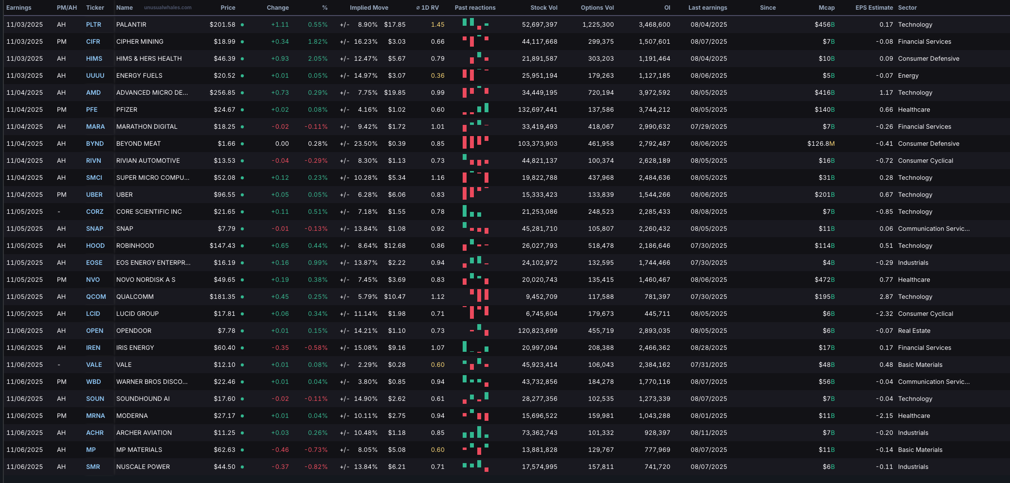Select Real Estate sector cell
Image resolution: width=1010 pixels, height=483 pixels.
coord(914,331)
